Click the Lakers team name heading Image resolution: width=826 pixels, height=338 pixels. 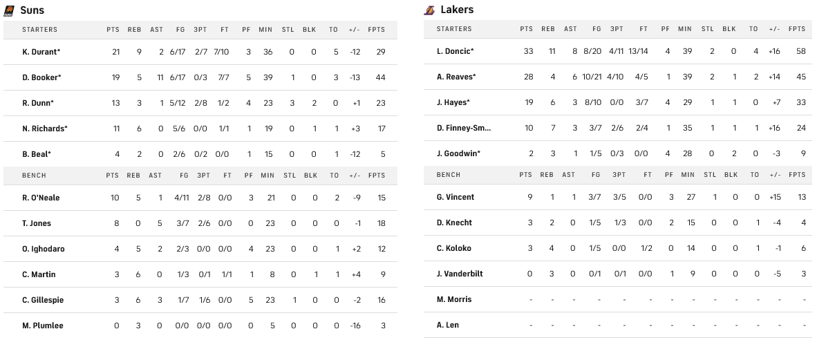[457, 10]
